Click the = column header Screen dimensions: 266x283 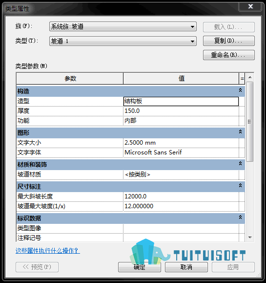[x=242, y=79]
